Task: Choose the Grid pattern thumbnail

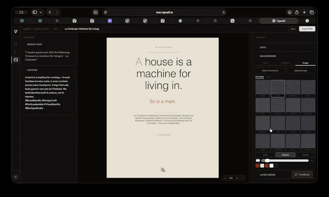Action: [278, 88]
